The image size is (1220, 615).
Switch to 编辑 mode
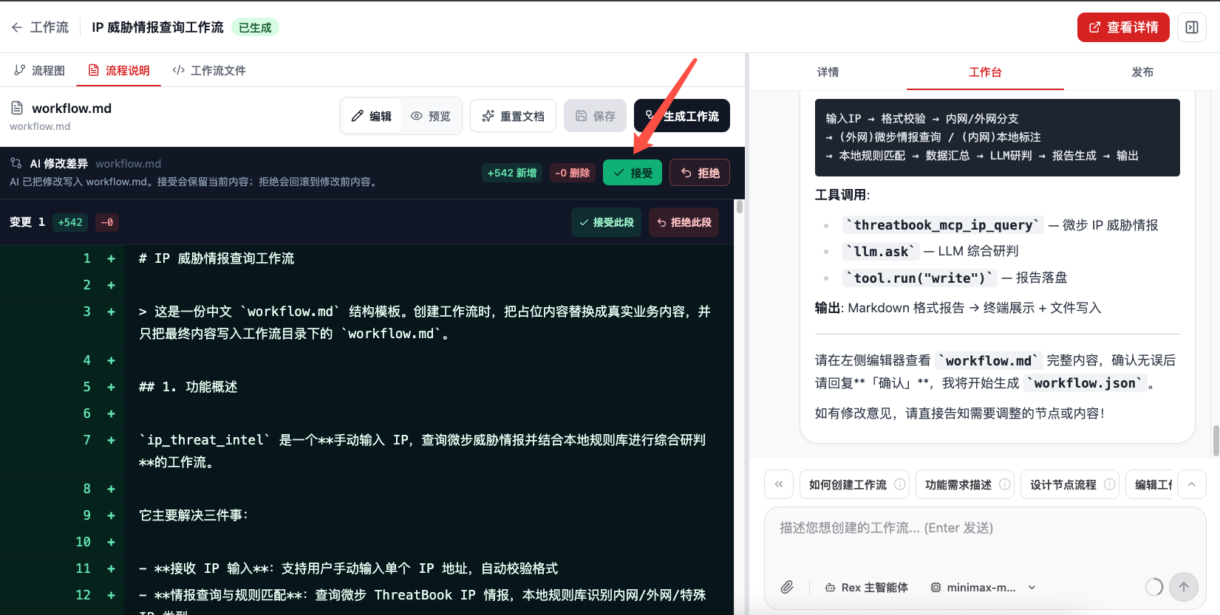pos(371,116)
